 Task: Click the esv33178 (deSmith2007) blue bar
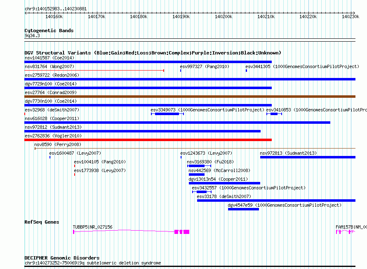coord(276,201)
